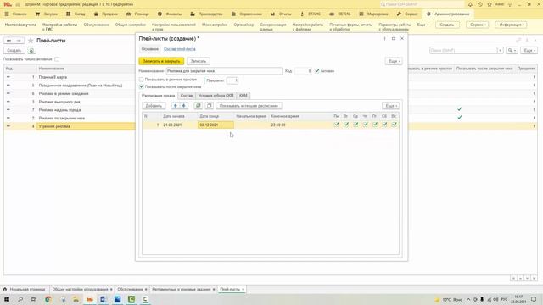Go back with the left arrow button

9,41
